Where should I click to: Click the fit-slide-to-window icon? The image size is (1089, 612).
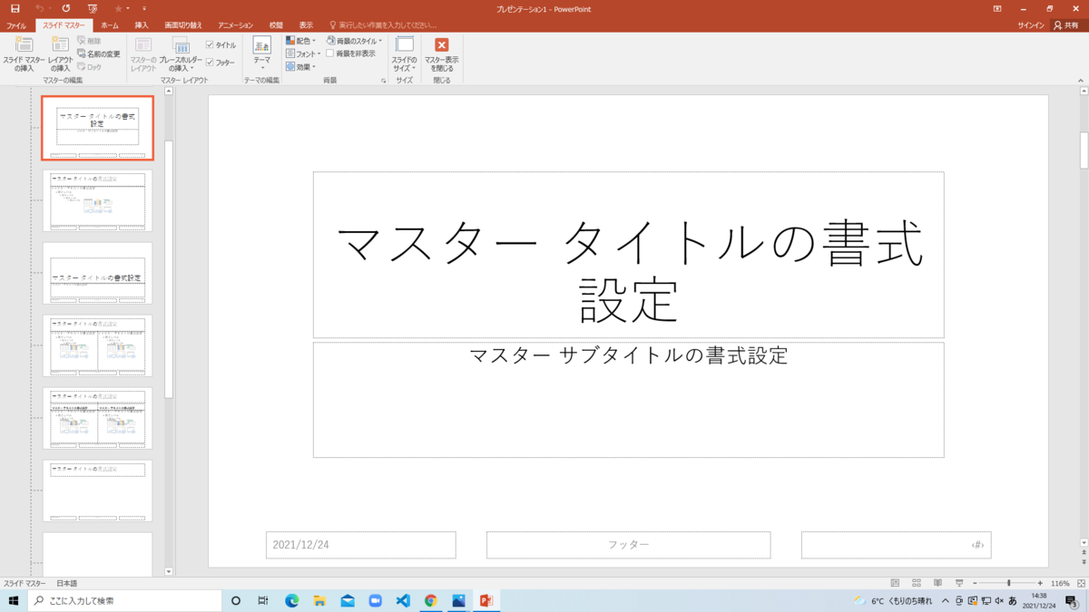pyautogui.click(x=1082, y=584)
